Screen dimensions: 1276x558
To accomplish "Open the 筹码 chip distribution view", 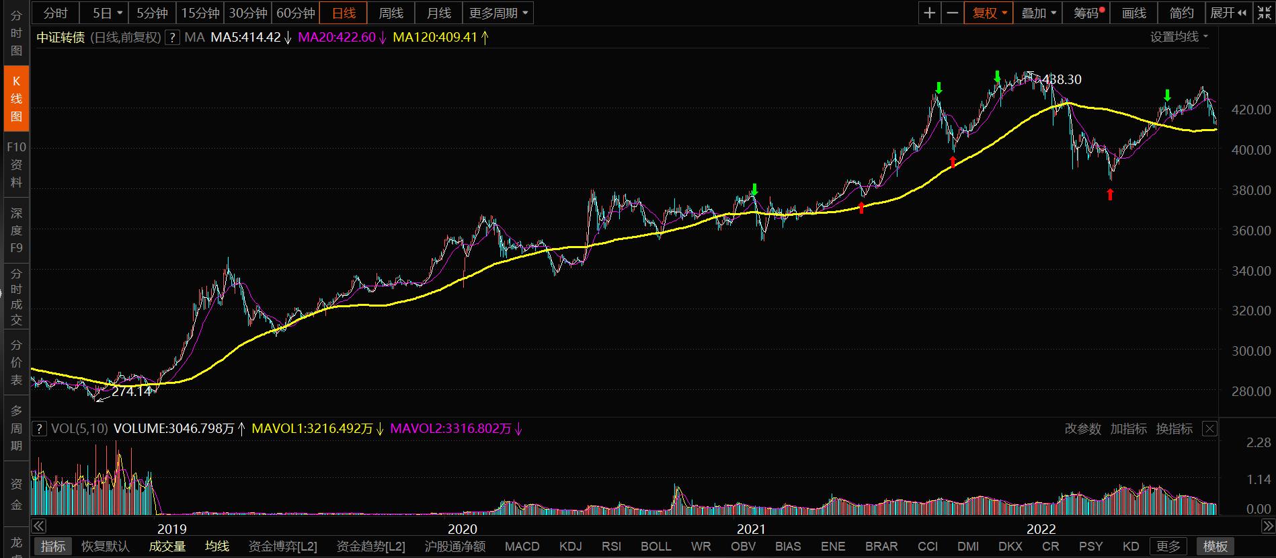I will (1088, 13).
